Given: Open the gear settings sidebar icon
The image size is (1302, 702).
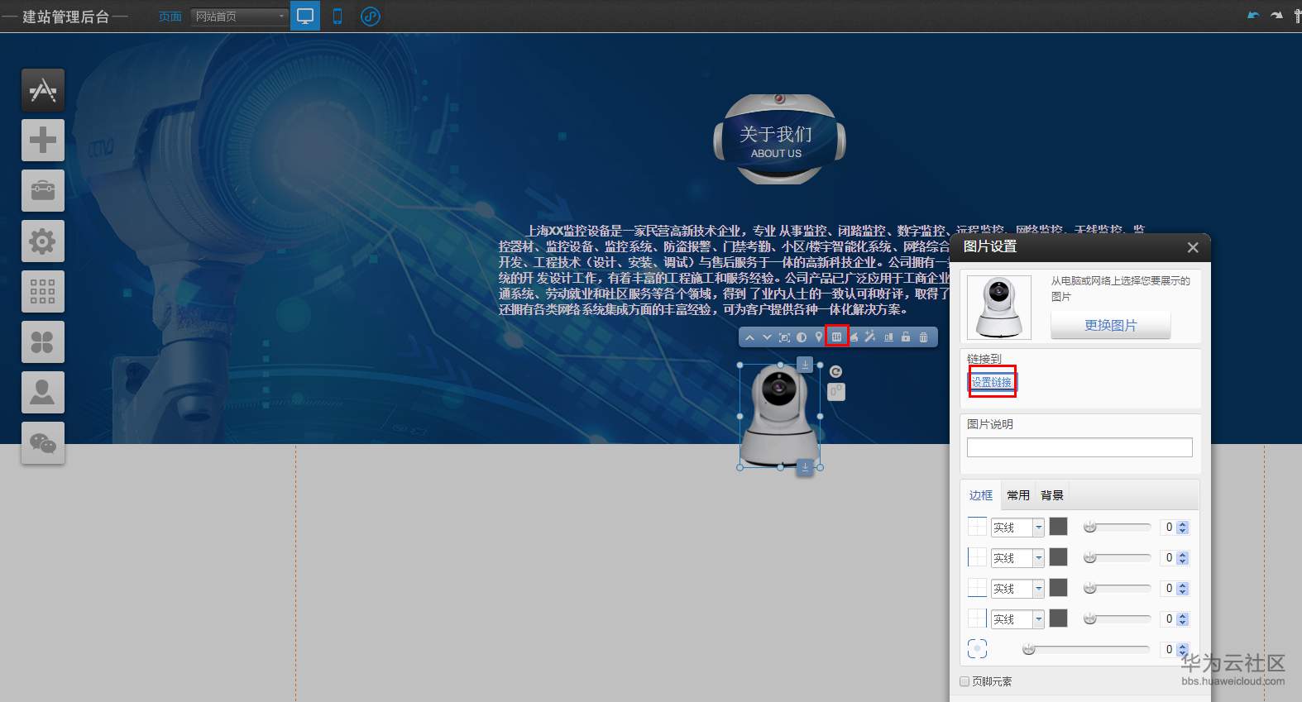Looking at the screenshot, I should (x=43, y=241).
